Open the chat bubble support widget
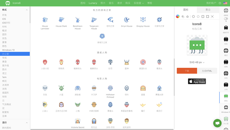The height and width of the screenshot is (130, 230). click(217, 123)
